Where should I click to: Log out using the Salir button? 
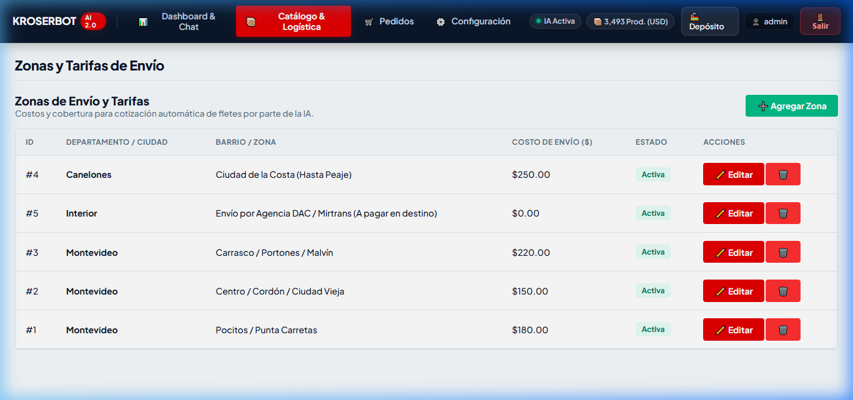coord(821,21)
